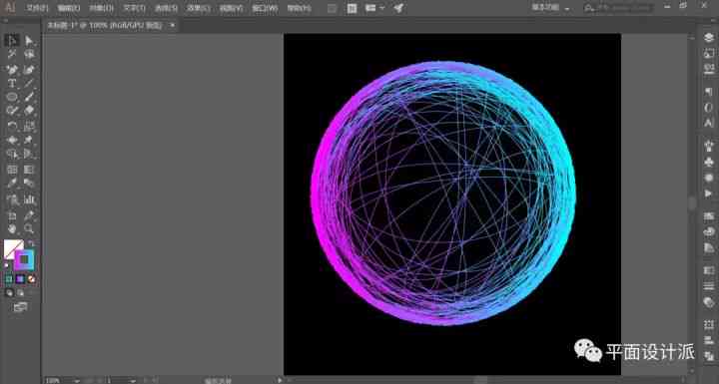
Task: Swap fill and stroke colors
Action: 31,242
